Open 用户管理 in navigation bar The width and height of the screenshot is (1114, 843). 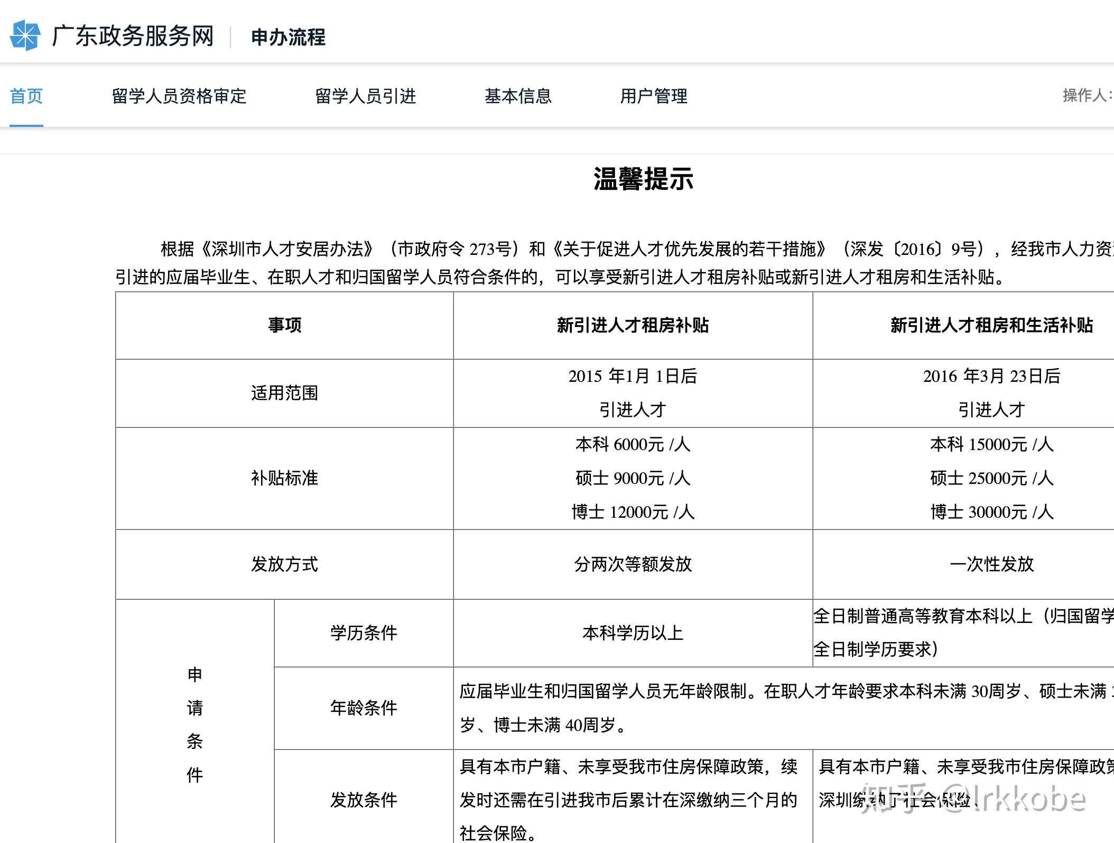[x=654, y=96]
